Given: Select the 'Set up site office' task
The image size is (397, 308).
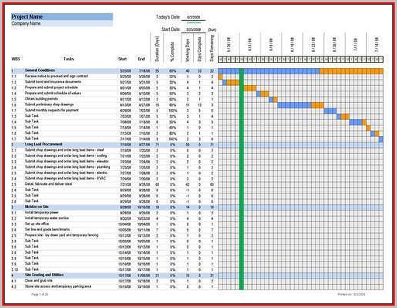Looking at the screenshot, I should 37,224.
